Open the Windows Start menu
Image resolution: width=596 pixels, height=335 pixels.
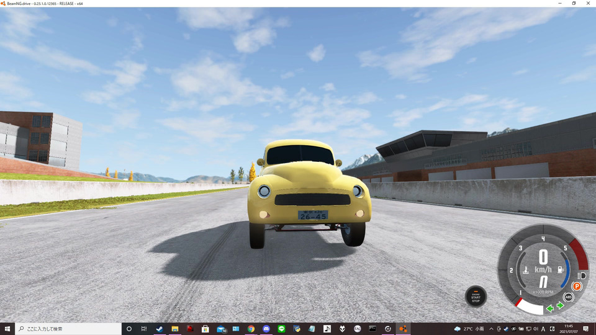pos(7,329)
